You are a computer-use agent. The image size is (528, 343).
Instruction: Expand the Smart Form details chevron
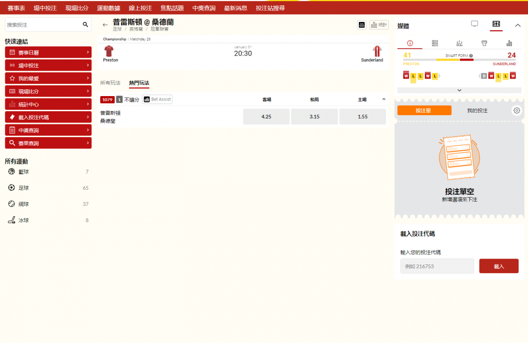click(459, 90)
